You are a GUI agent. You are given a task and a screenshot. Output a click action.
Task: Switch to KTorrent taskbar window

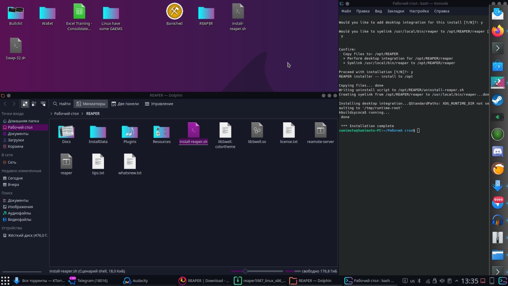(x=39, y=280)
